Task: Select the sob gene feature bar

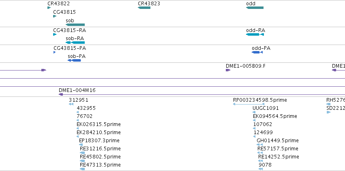Action: pos(75,25)
